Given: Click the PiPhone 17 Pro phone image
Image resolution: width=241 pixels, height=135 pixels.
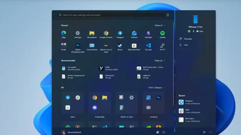Looking at the screenshot, I should pos(196,19).
